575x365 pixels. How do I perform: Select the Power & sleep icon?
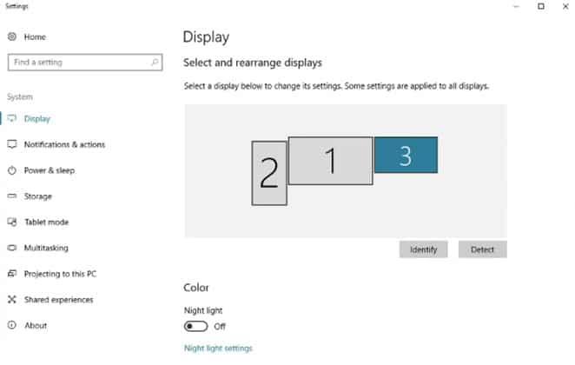coord(12,170)
